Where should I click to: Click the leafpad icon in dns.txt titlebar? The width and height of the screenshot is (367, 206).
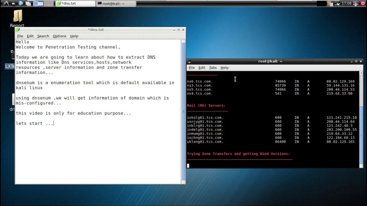tap(18, 30)
